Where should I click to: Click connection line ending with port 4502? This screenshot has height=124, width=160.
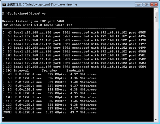click(x=74, y=59)
